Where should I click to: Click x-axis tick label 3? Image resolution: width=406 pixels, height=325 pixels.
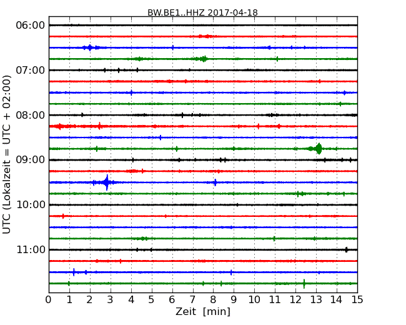pyautogui.click(x=111, y=300)
